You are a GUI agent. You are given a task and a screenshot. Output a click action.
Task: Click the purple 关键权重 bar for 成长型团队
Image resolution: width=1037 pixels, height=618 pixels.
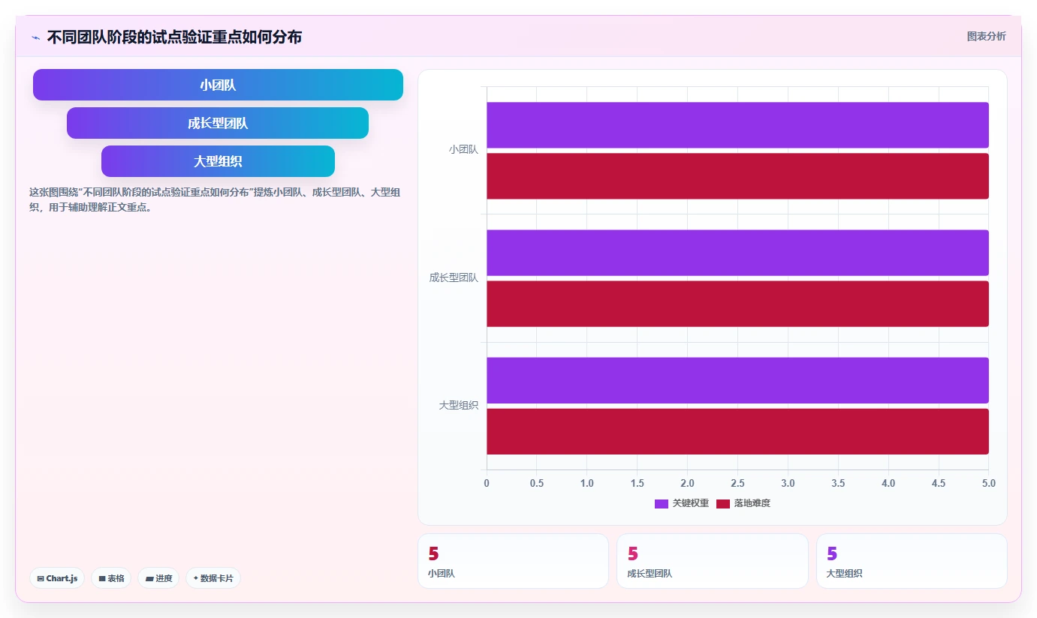point(737,253)
